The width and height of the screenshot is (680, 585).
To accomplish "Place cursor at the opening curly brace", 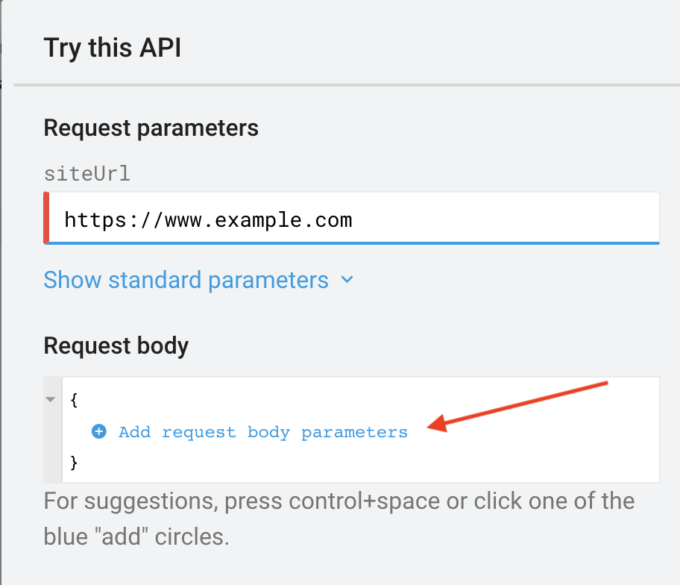I will [x=74, y=400].
